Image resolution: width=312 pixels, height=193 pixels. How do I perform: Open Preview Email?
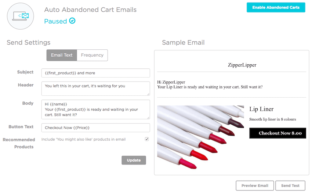254,186
